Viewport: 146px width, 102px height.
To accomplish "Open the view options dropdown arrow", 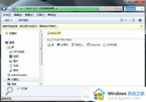I will click(x=126, y=20).
